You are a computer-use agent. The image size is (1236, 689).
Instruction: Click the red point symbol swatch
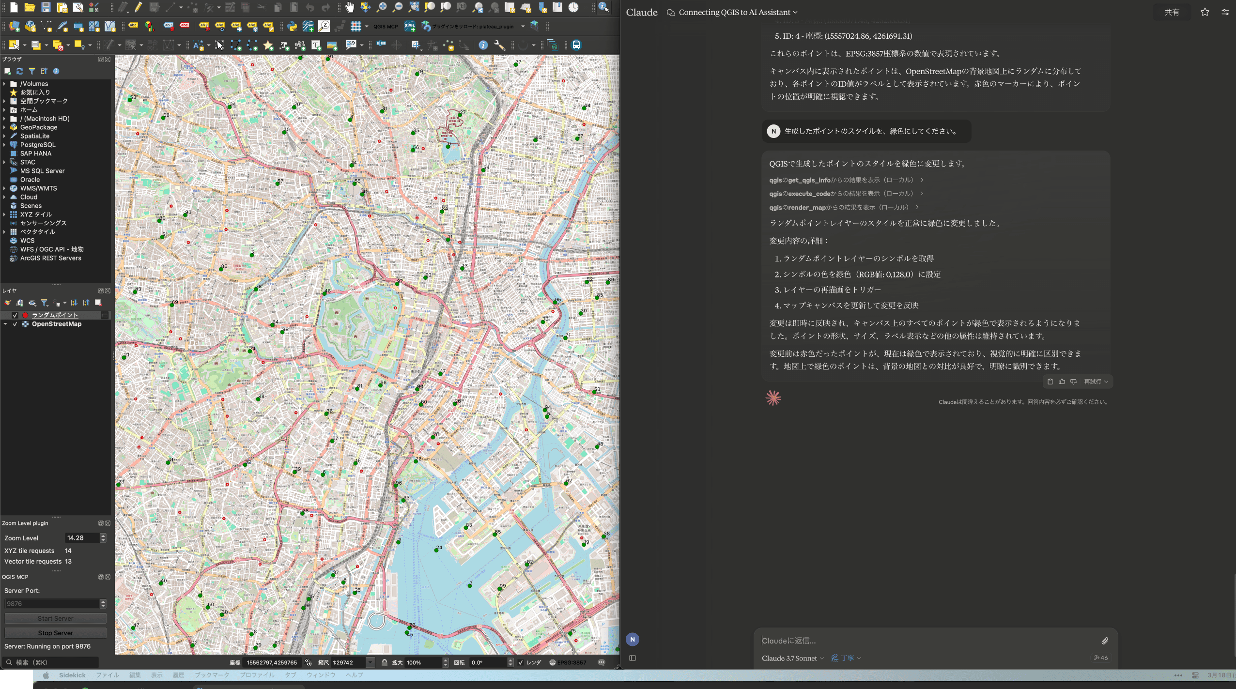(25, 315)
